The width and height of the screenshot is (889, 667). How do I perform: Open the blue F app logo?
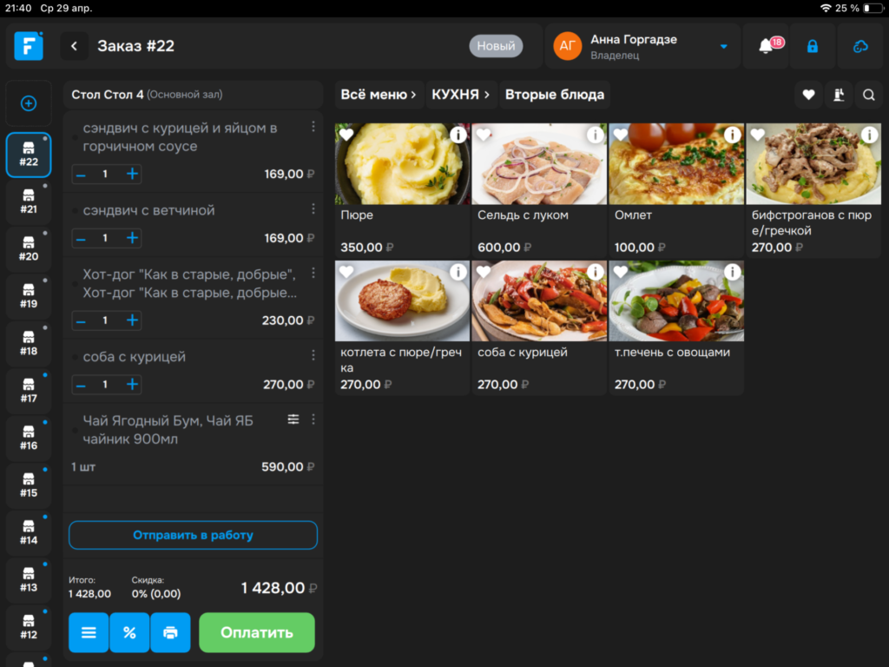(x=29, y=46)
